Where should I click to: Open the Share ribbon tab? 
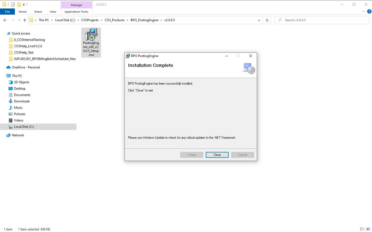coord(38,12)
